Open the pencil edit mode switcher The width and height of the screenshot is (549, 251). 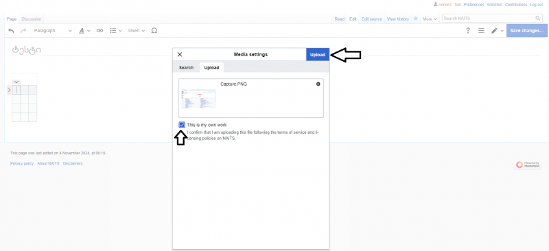[x=497, y=31]
